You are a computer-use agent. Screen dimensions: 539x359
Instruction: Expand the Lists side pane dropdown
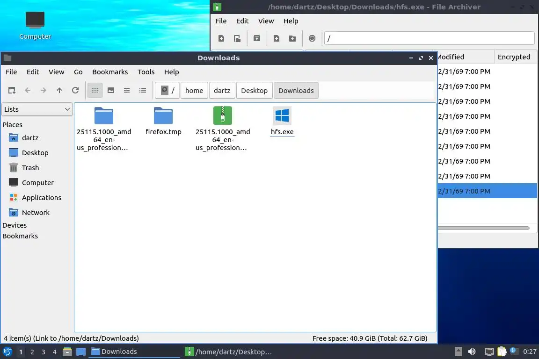click(x=37, y=109)
